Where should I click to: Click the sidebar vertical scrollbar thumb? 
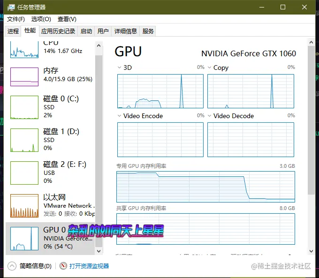[x=99, y=151]
